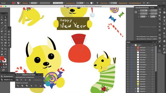
Task: Collapse the Слой 1 layer triangle
Action: [x=133, y=45]
